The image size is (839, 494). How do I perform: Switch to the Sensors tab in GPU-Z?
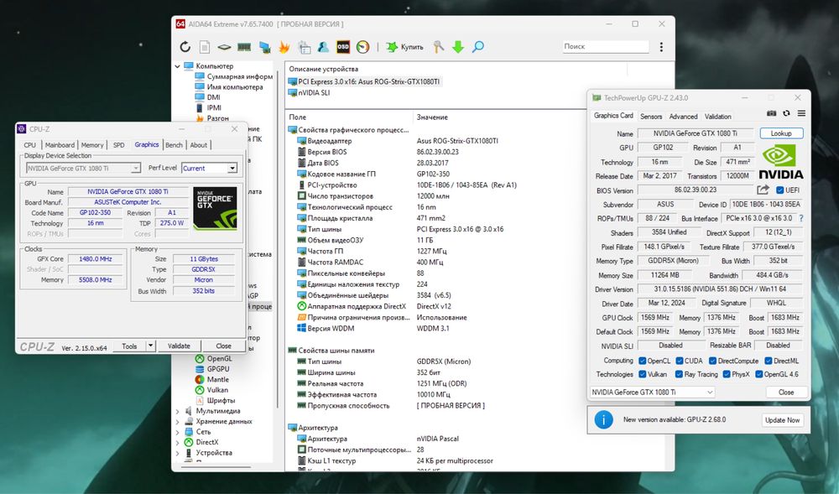pos(650,117)
